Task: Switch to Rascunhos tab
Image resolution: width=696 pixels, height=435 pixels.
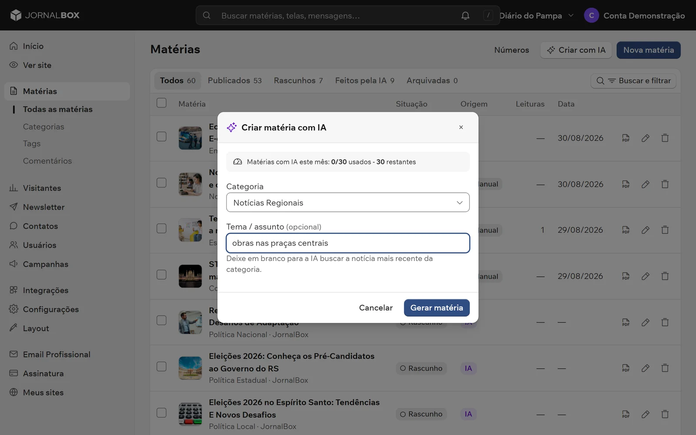Action: [x=298, y=80]
